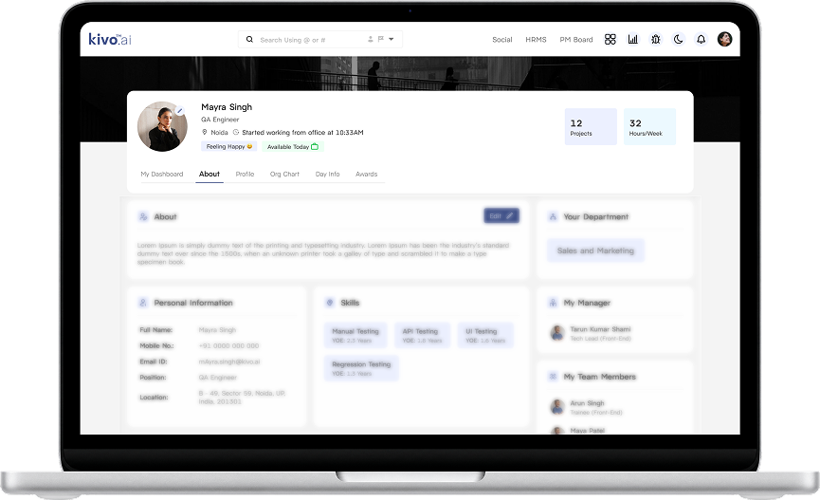
Task: Click the Feeling Happy status badge
Action: coord(229,147)
